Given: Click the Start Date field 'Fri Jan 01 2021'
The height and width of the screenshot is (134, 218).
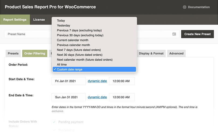Looking at the screenshot, I should (68, 81).
